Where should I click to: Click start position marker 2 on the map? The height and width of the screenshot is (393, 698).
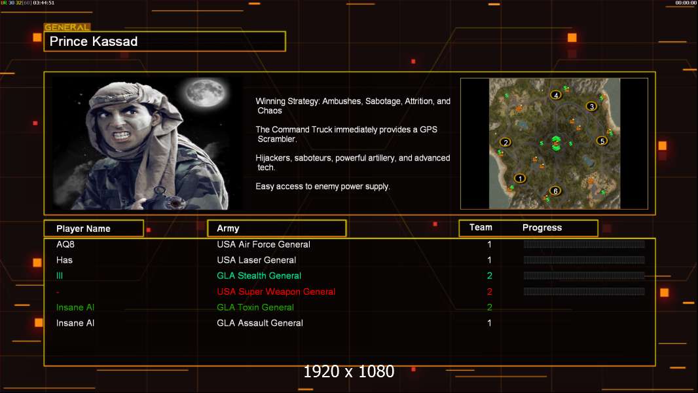pyautogui.click(x=505, y=142)
